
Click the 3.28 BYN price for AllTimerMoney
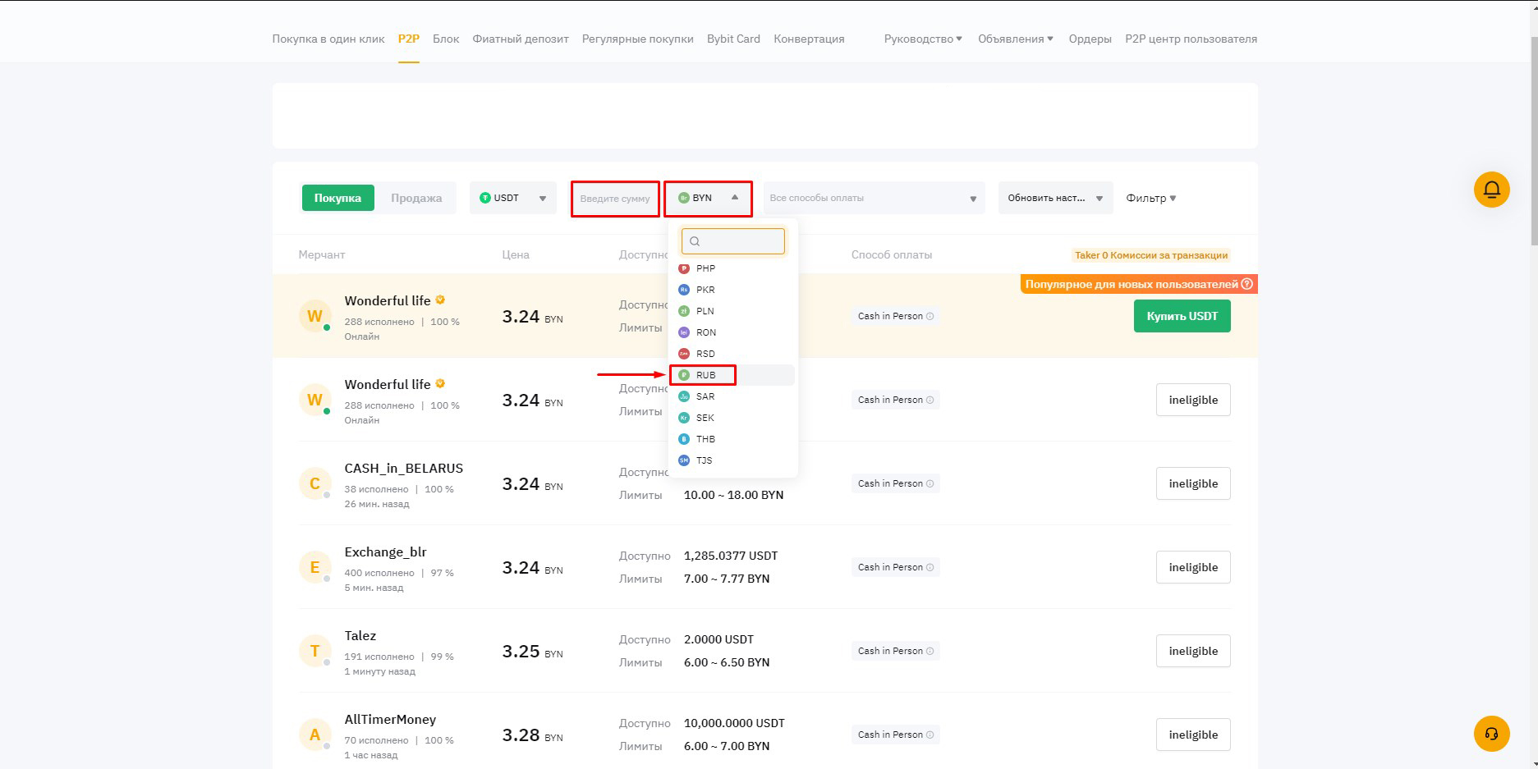pyautogui.click(x=532, y=735)
